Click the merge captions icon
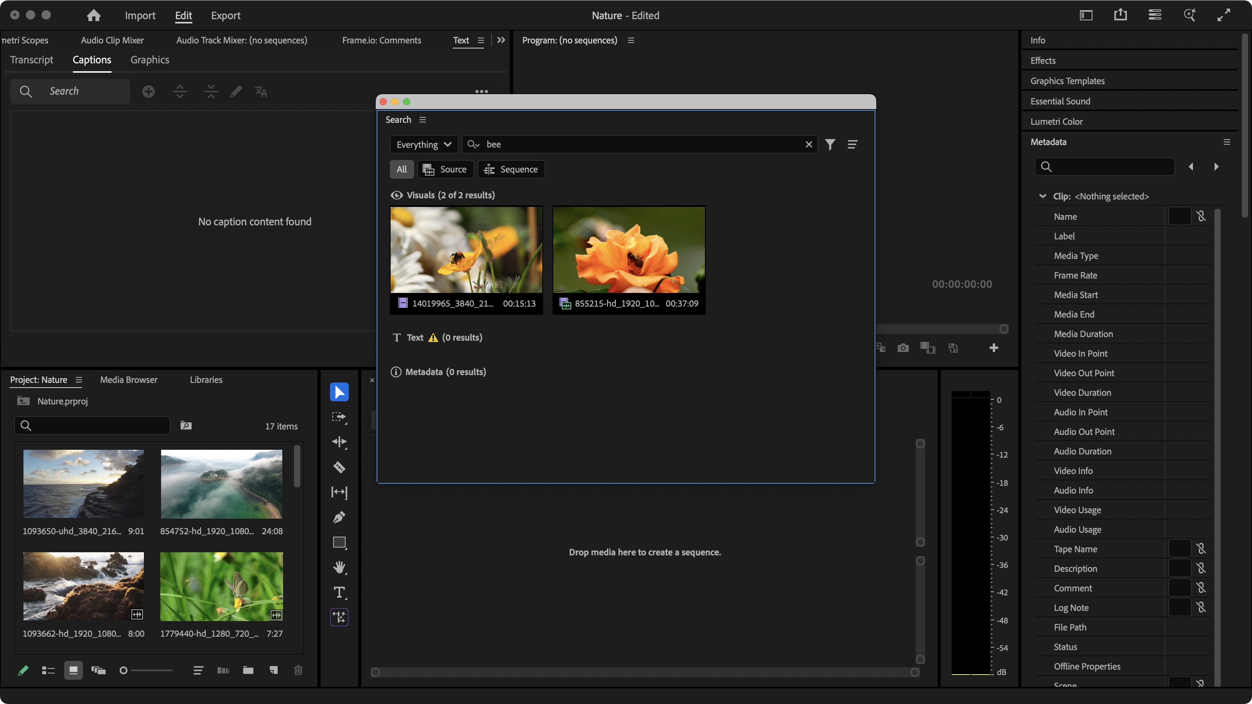1252x704 pixels. pos(211,92)
